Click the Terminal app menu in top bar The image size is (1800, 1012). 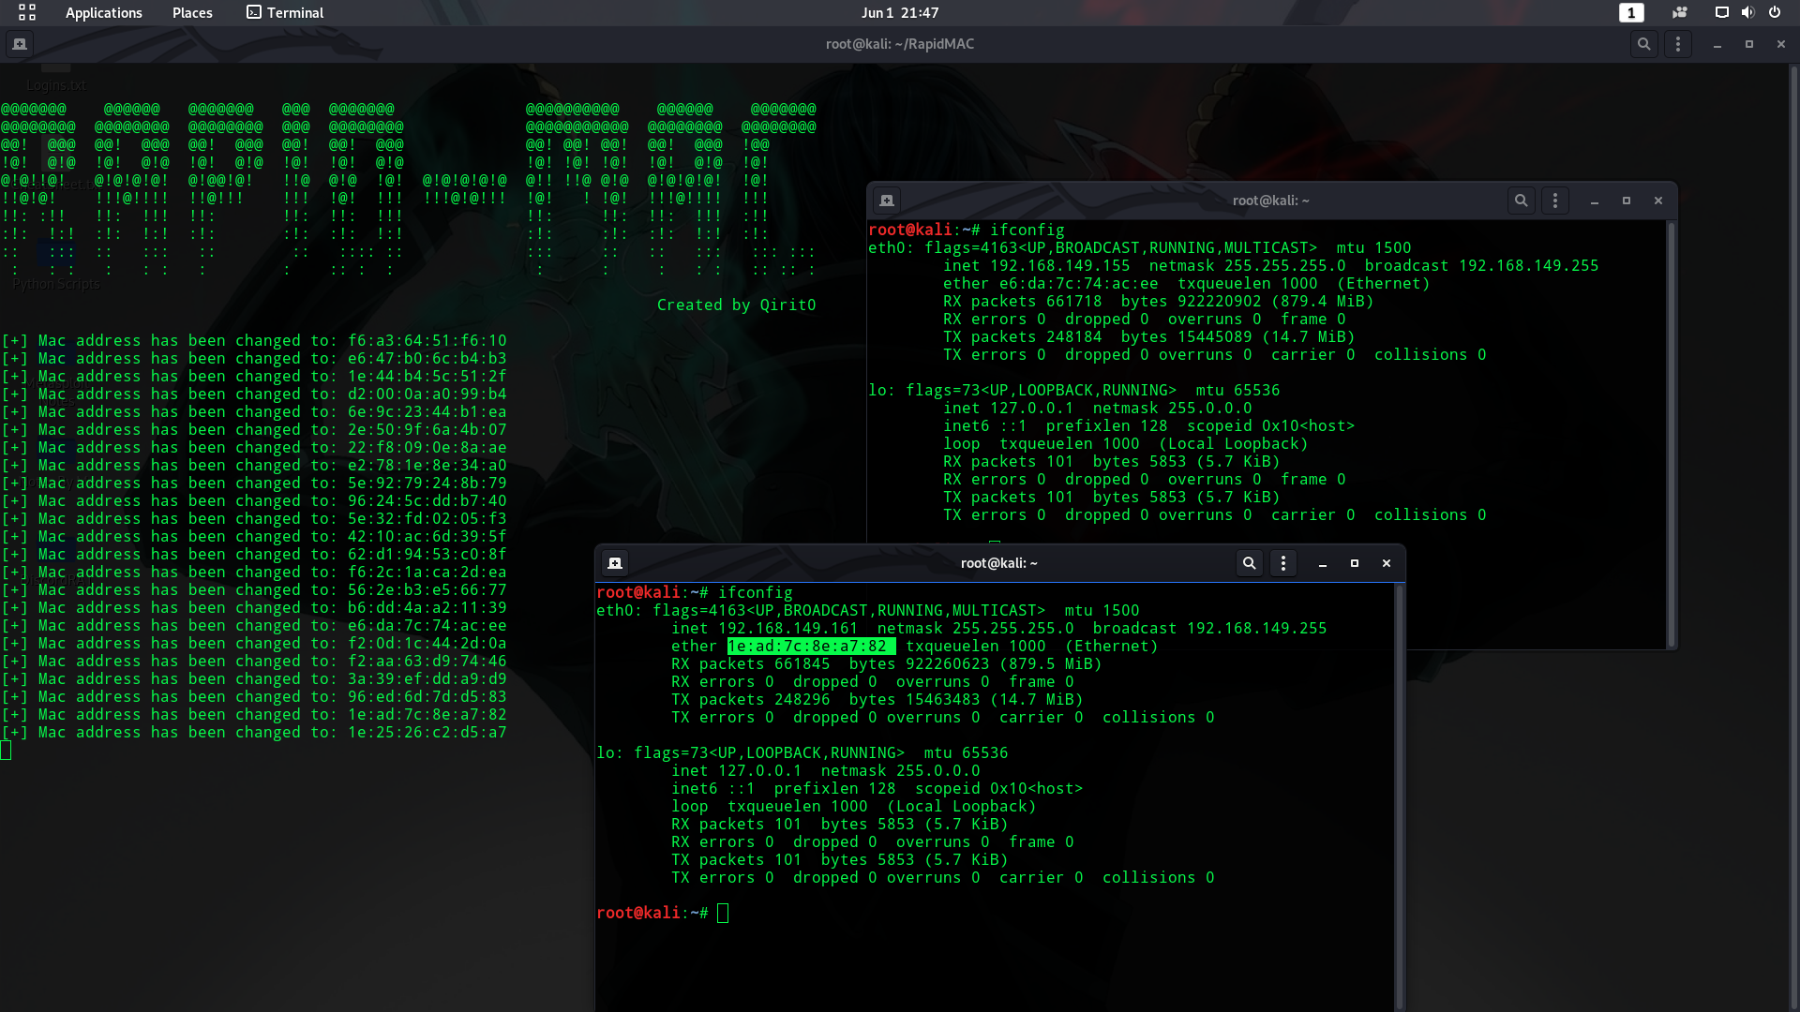click(x=285, y=13)
